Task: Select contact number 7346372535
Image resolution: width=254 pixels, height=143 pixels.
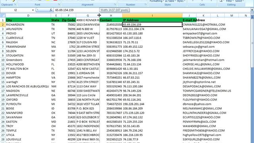Action: point(111,104)
